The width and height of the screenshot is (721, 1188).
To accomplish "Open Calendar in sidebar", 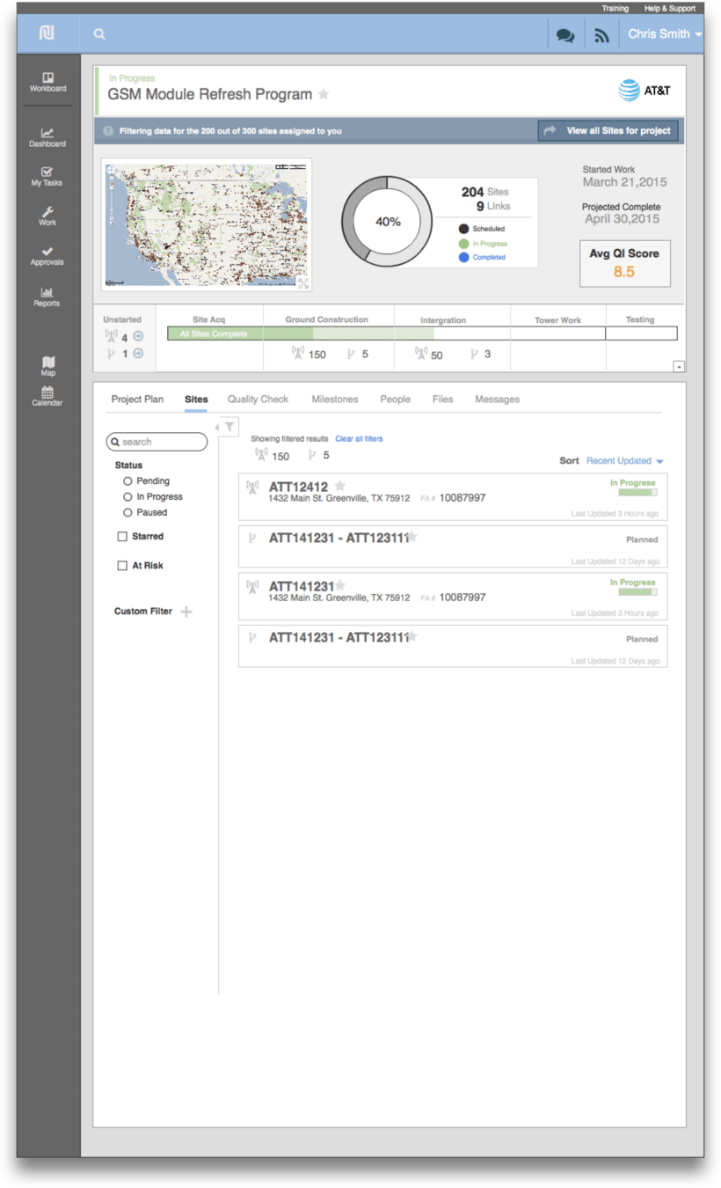I will (47, 396).
